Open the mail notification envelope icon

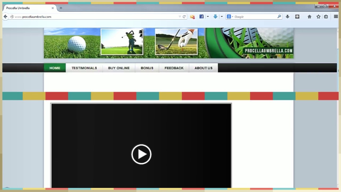(x=193, y=17)
